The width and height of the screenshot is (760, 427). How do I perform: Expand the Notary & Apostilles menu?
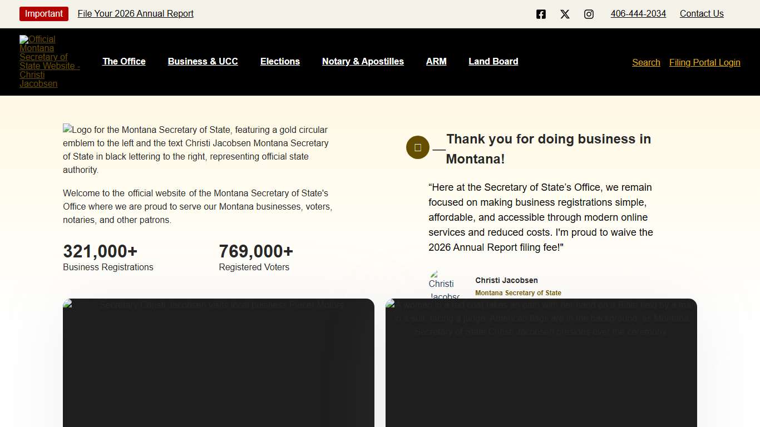click(x=363, y=62)
